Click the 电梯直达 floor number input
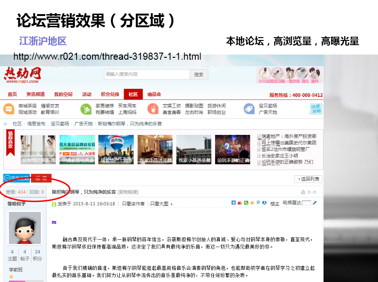 click(307, 203)
